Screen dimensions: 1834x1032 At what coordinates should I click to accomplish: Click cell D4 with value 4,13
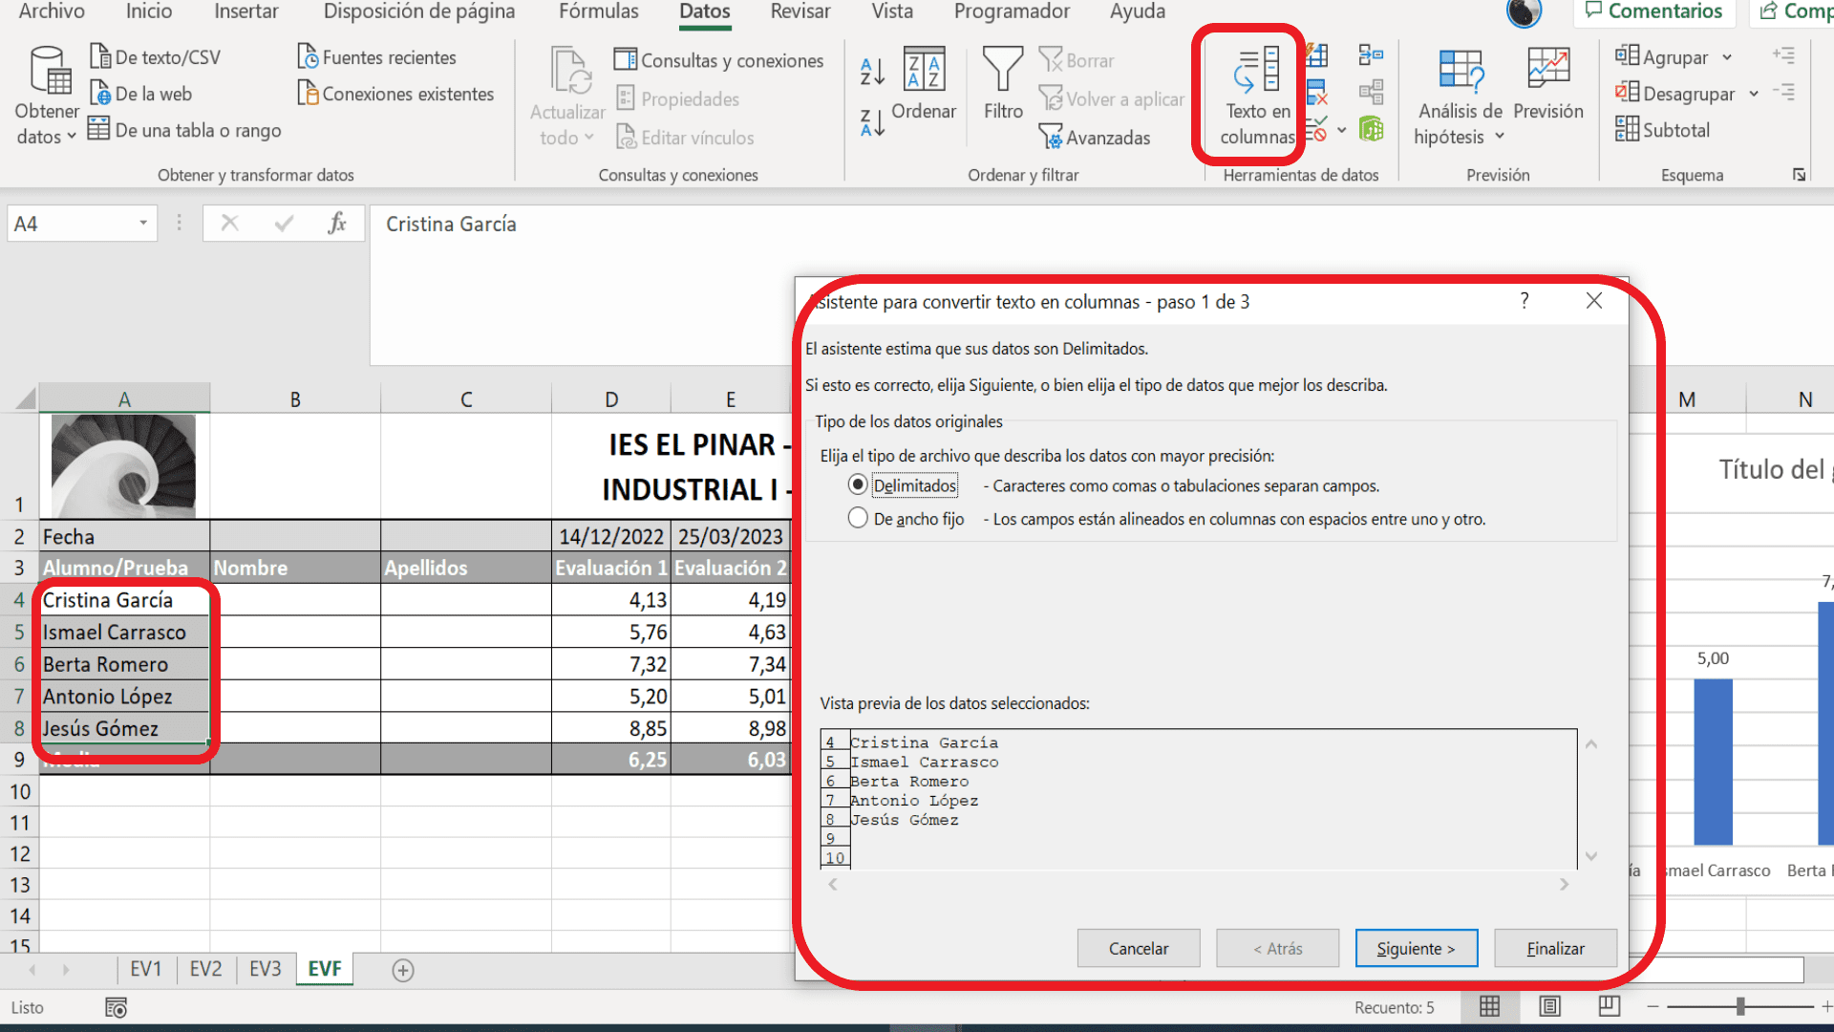[x=611, y=600]
